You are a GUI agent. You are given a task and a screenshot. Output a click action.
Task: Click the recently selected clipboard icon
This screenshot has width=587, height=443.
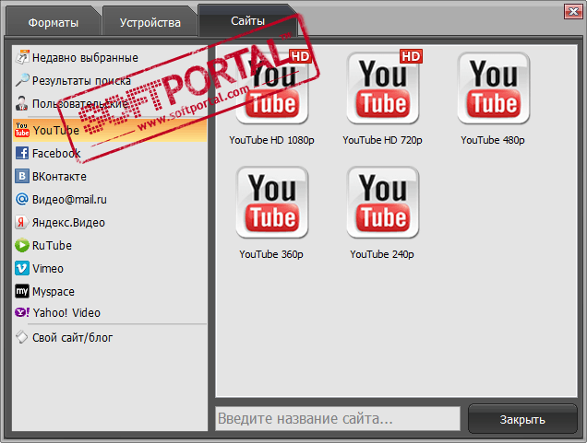tap(22, 57)
